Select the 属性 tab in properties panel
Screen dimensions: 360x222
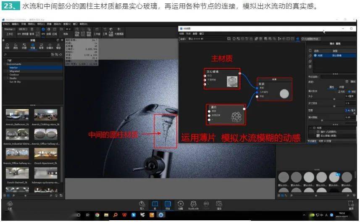point(331,87)
